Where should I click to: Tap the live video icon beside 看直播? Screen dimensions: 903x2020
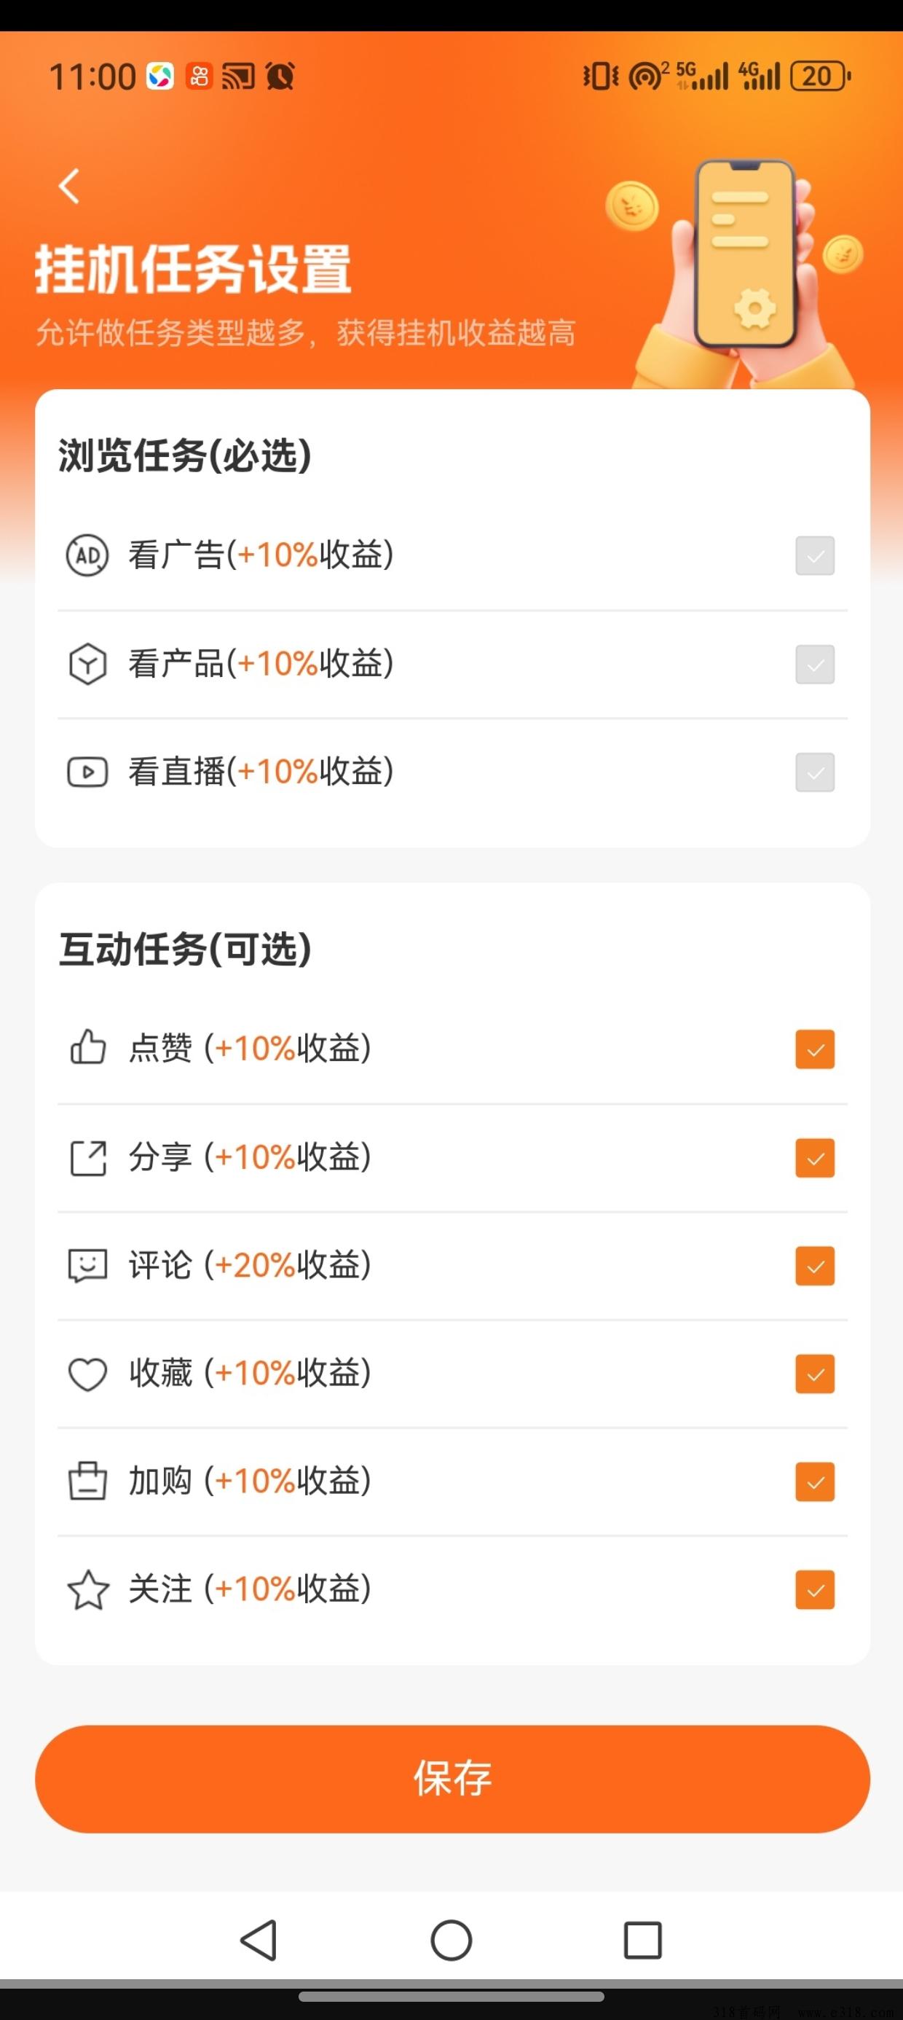click(87, 772)
